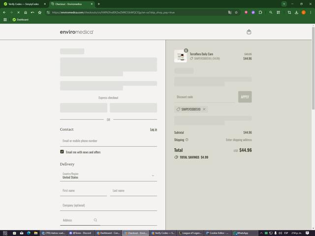Open a new browser tab
This screenshot has height=236, width=315.
pos(98,4)
